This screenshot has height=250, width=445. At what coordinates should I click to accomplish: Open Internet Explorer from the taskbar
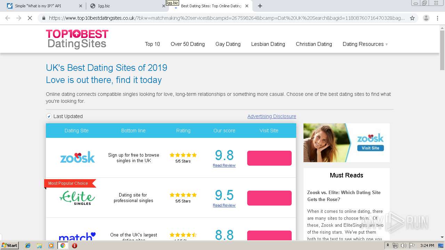(x=28, y=245)
